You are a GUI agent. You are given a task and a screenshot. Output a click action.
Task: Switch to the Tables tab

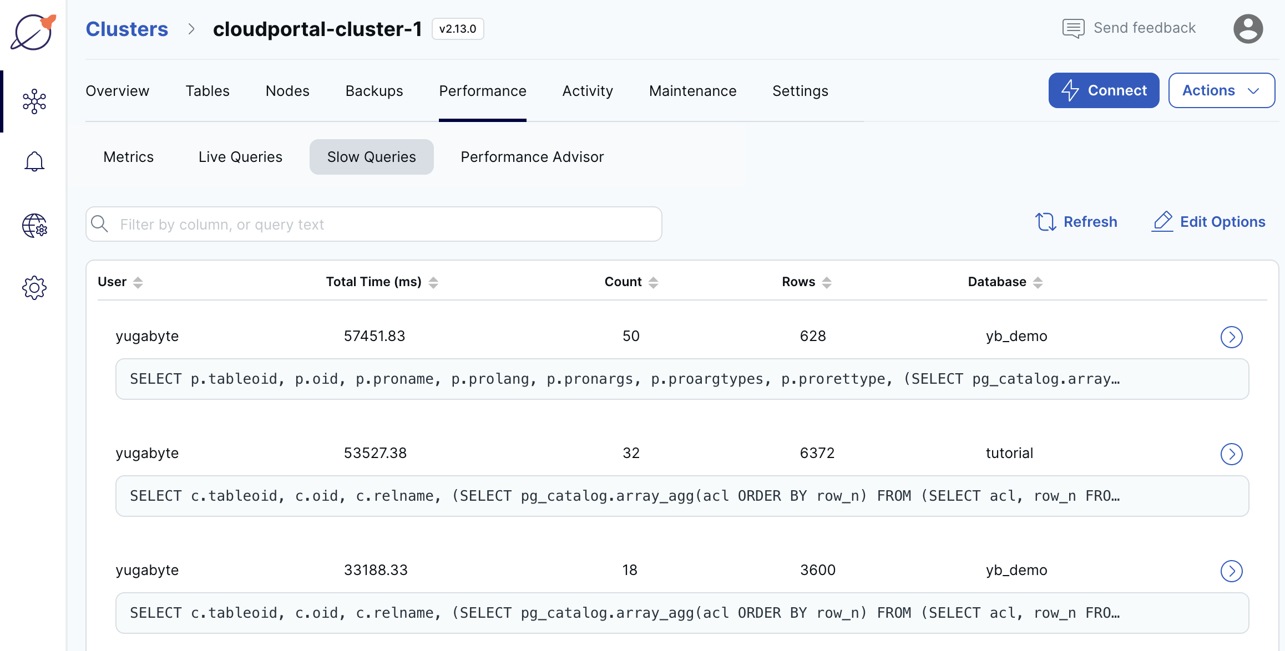tap(208, 91)
